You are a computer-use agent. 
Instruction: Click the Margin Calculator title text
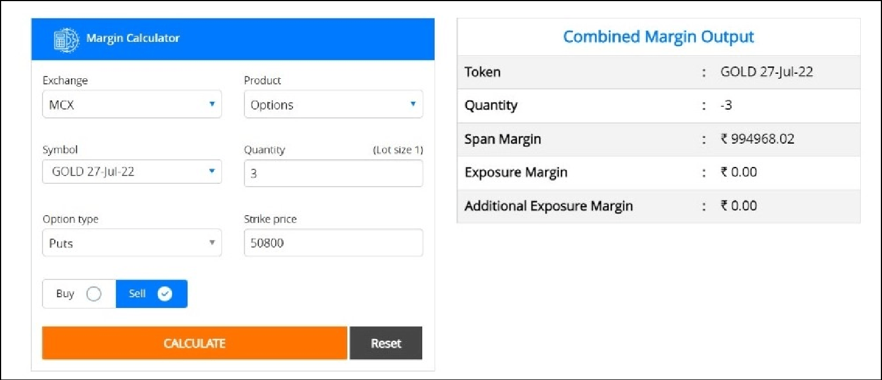point(133,39)
